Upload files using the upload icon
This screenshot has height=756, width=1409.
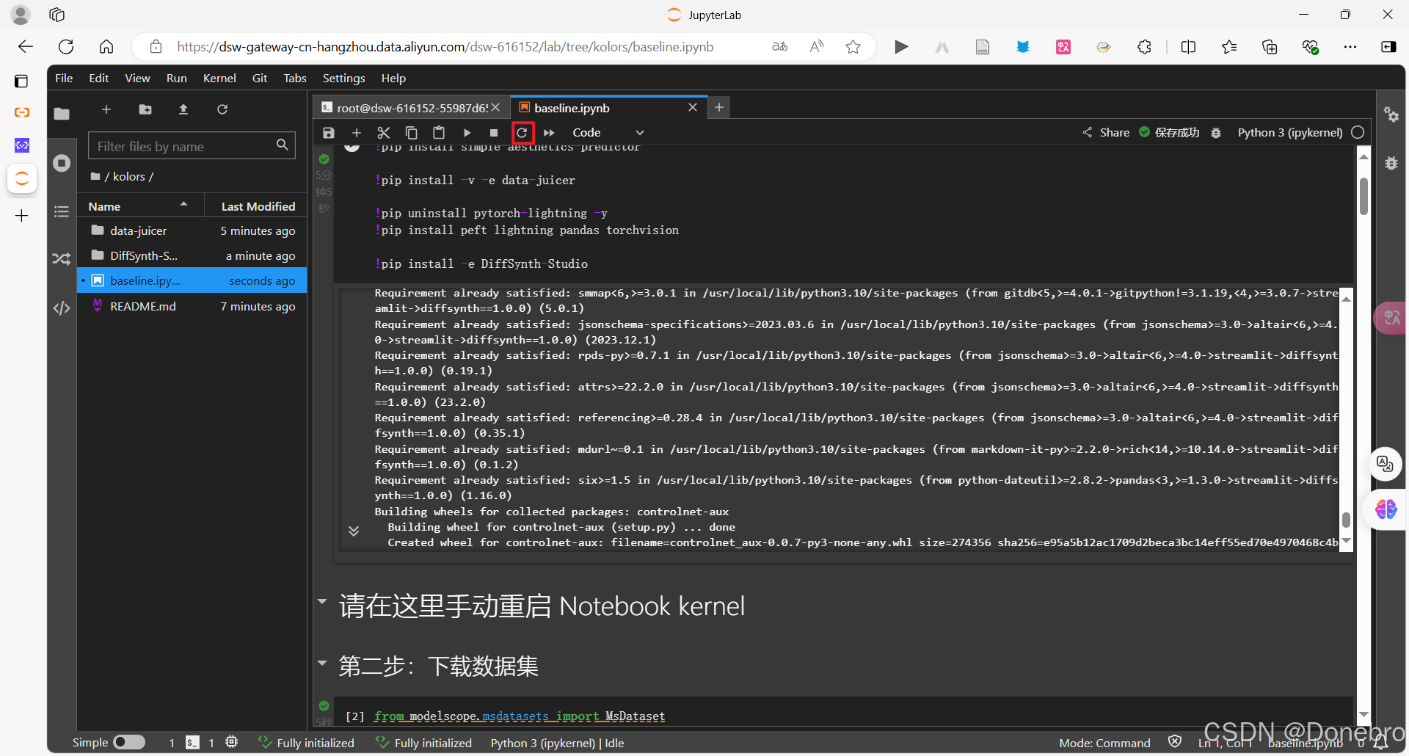click(x=183, y=109)
